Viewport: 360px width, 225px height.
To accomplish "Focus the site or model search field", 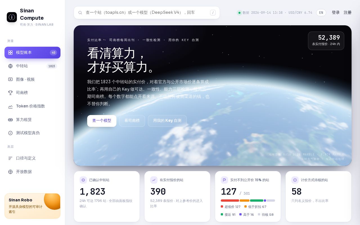I will click(x=147, y=13).
